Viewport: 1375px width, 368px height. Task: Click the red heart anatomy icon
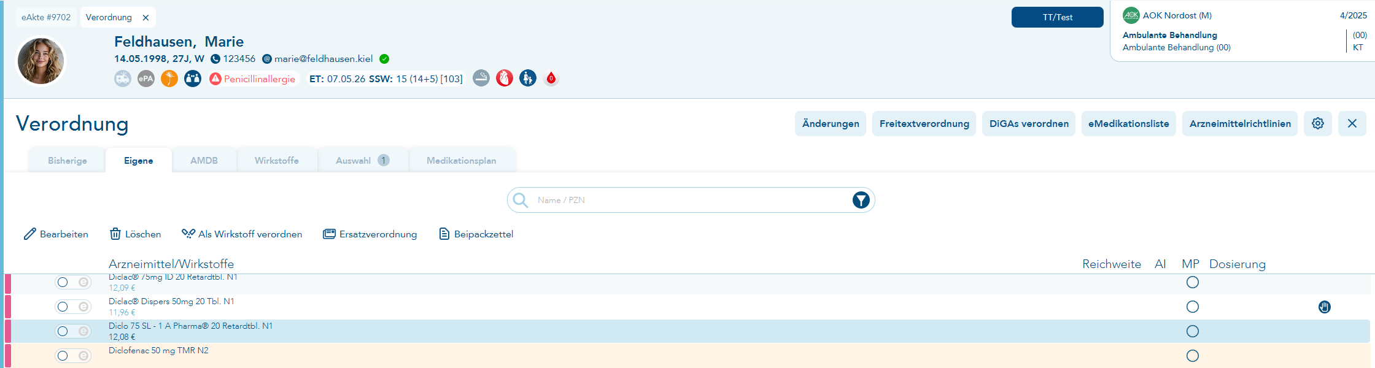pyautogui.click(x=505, y=78)
